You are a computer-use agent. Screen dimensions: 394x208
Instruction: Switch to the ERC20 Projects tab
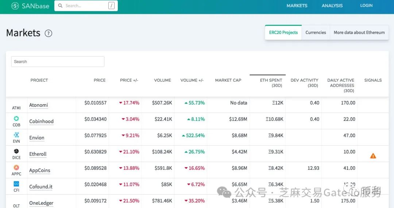pyautogui.click(x=283, y=32)
